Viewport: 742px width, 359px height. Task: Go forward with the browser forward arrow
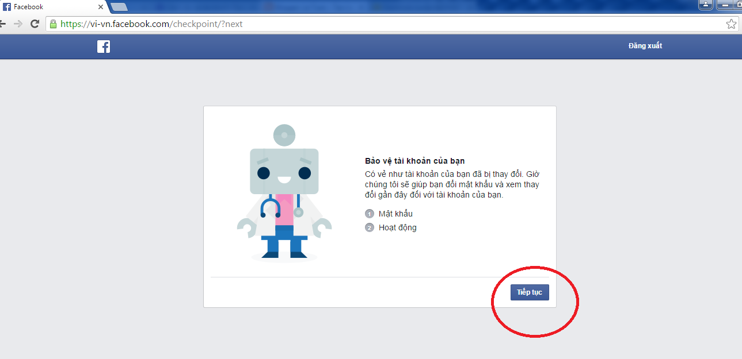(18, 24)
